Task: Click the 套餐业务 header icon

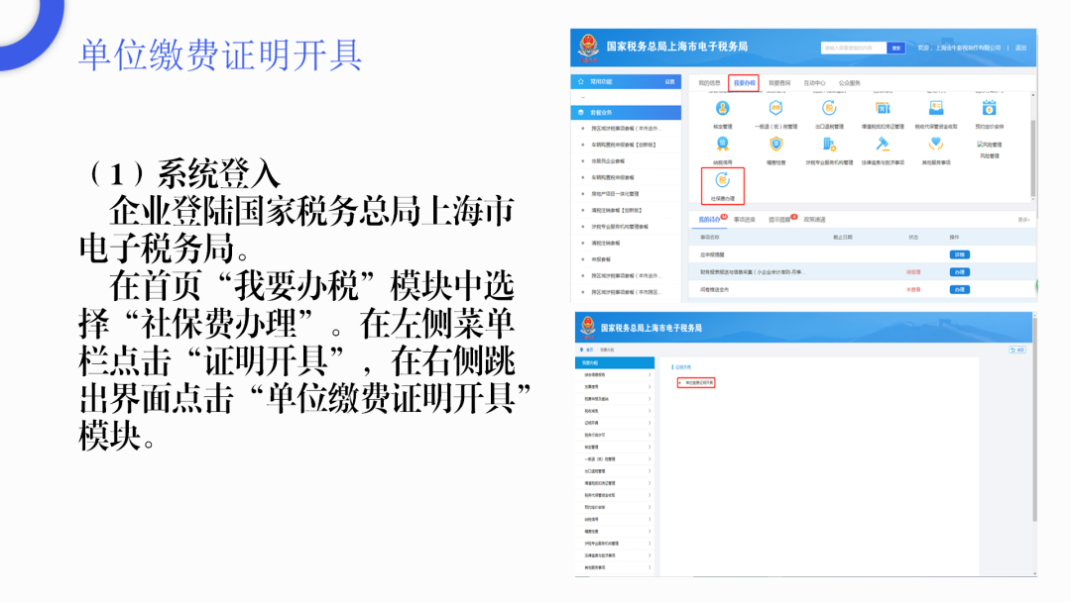Action: coord(580,113)
